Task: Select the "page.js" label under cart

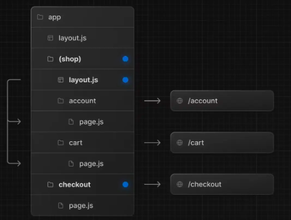Action: coord(92,164)
